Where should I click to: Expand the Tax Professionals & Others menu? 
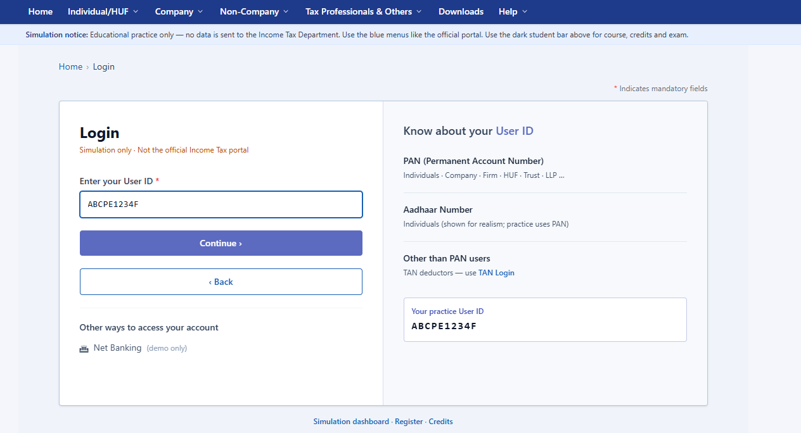364,11
